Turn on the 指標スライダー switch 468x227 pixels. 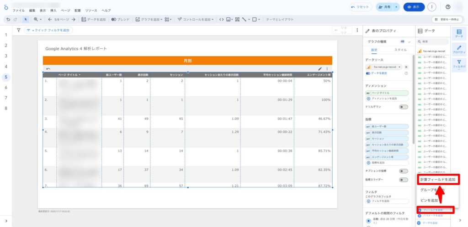(x=404, y=180)
